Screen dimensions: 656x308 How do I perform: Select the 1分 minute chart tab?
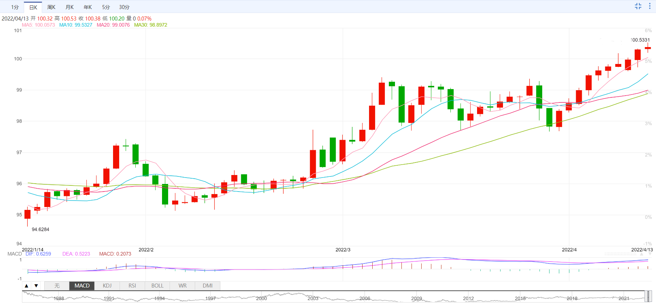point(15,7)
